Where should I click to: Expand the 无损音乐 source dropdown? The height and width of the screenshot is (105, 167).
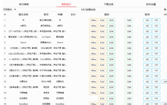pyautogui.click(x=10, y=9)
